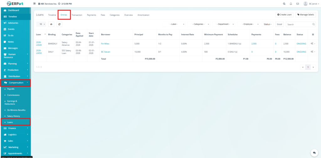This screenshot has width=321, height=158.
Task: Open borrower link Fin Miles
Action: pyautogui.click(x=105, y=44)
